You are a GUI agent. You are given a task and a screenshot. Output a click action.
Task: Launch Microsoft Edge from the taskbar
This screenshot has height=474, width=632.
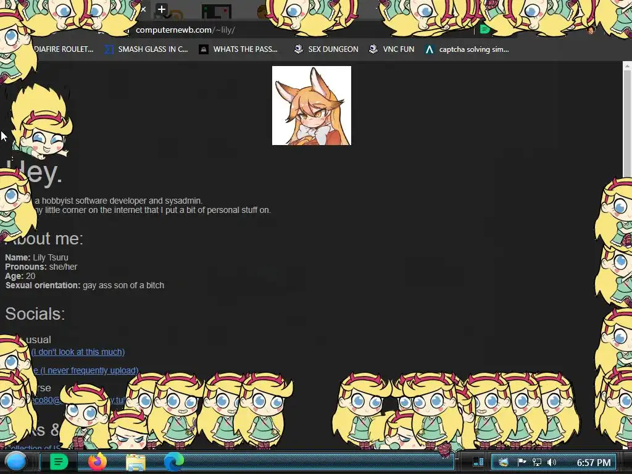[173, 462]
